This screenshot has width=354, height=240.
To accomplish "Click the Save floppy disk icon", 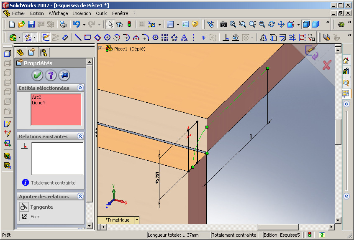I will click(x=31, y=24).
